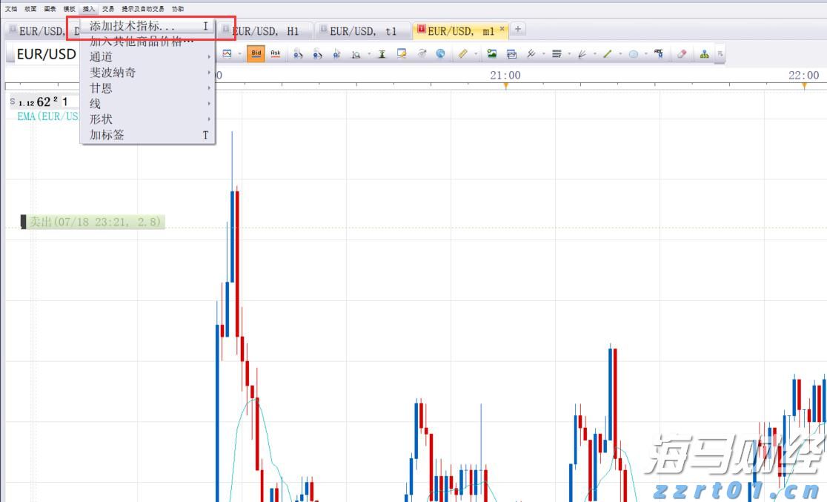This screenshot has width=827, height=502.
Task: Select the ruler measure tool icon
Action: [463, 54]
